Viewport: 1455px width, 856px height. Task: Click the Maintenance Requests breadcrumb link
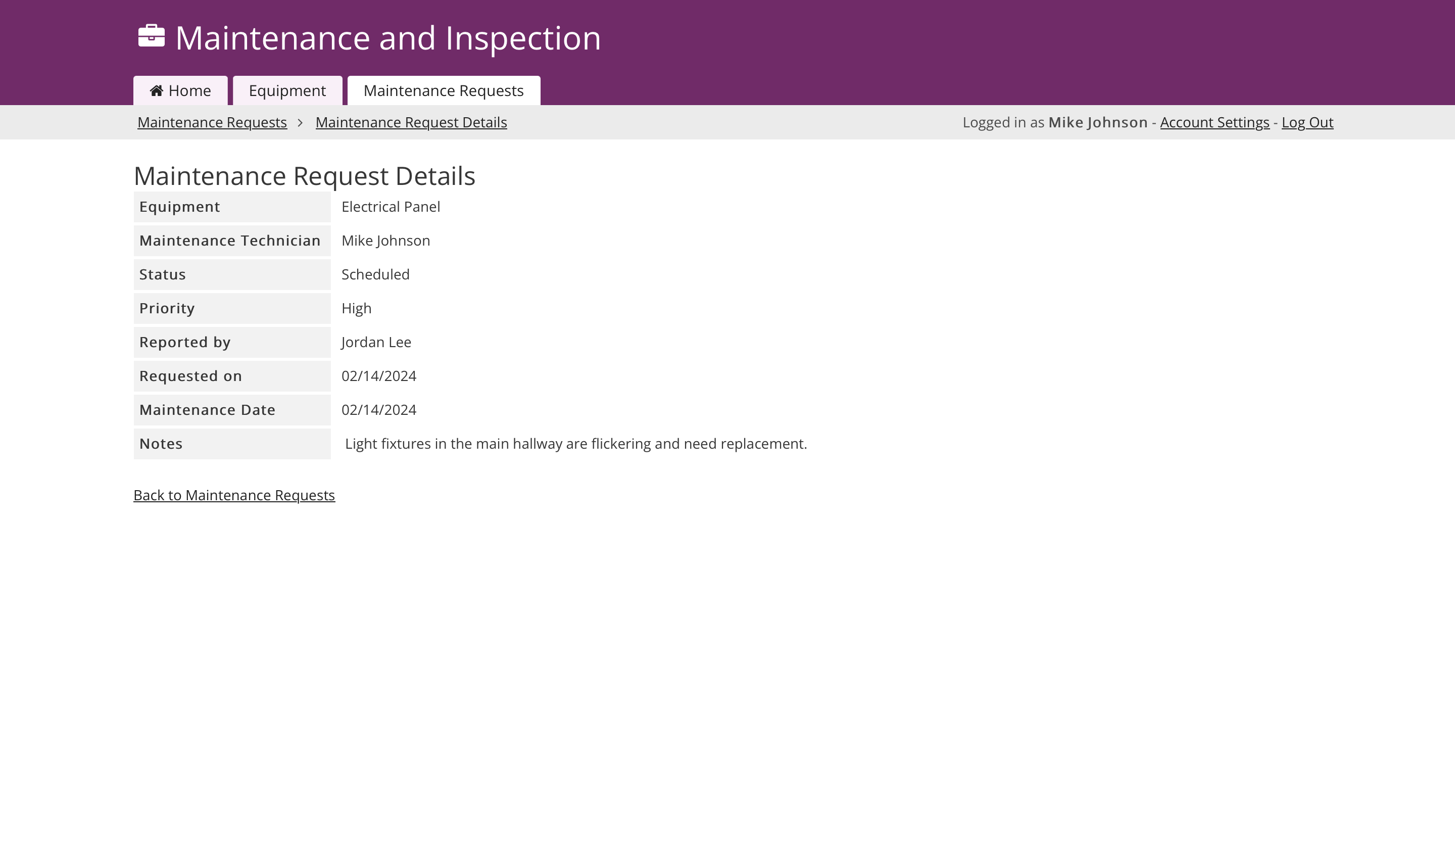(x=212, y=122)
